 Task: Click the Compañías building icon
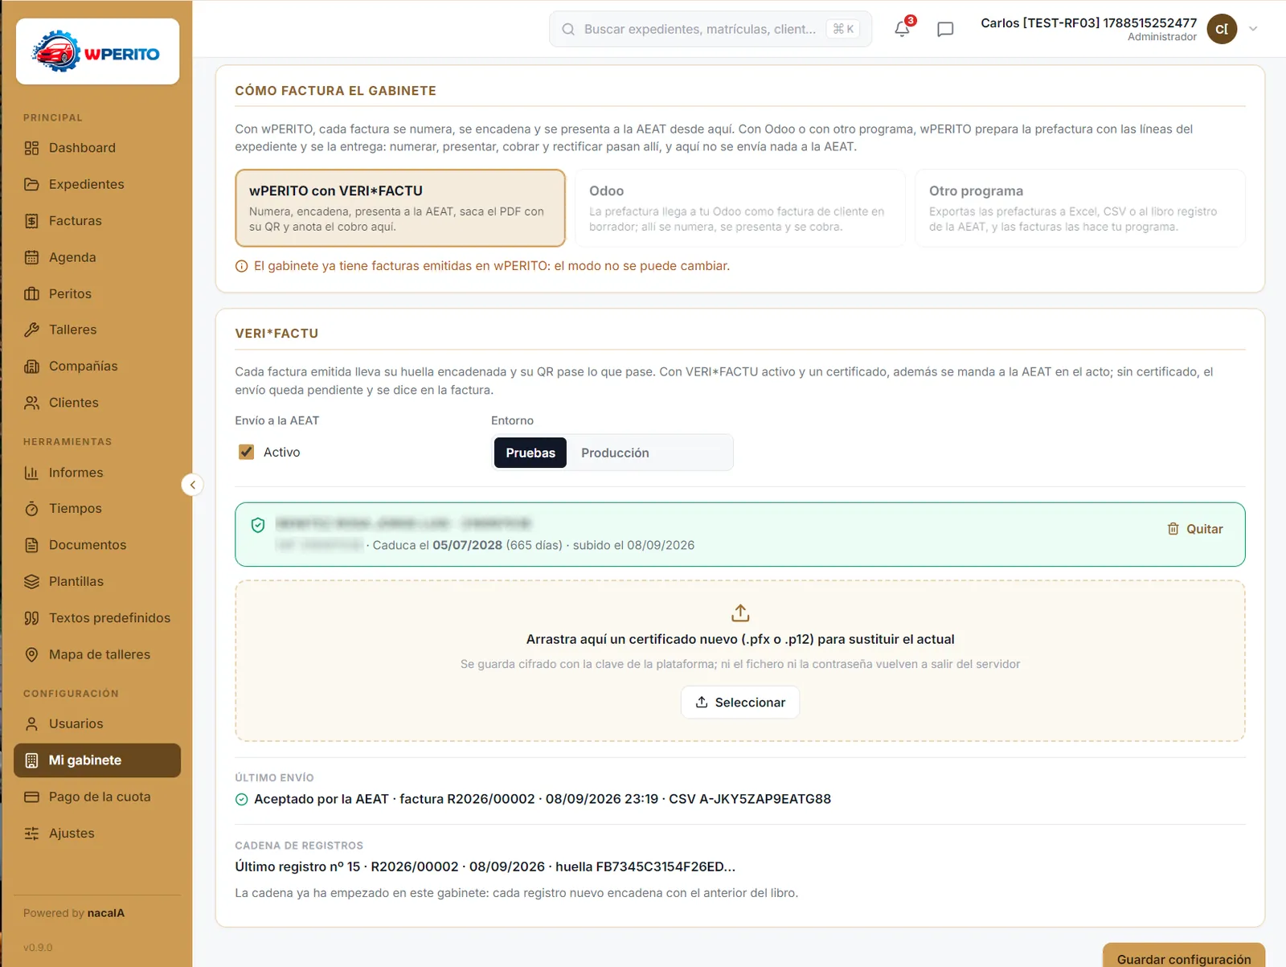[31, 367]
